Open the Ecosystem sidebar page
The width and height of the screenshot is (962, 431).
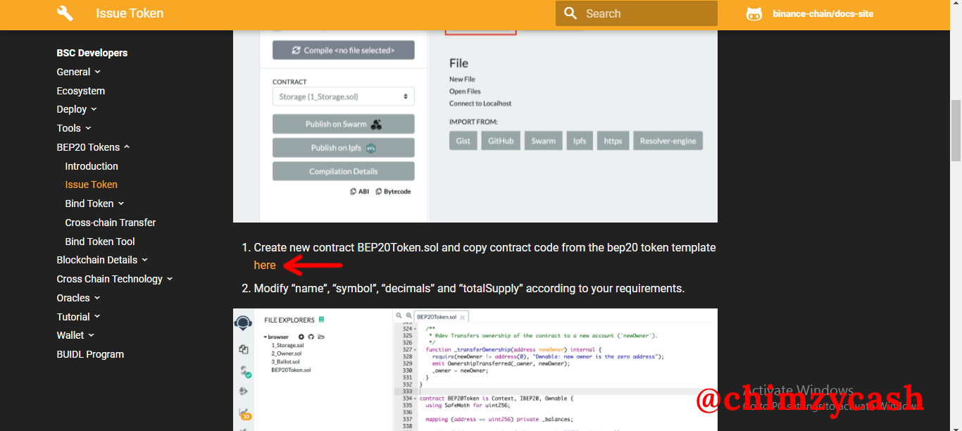pyautogui.click(x=81, y=91)
